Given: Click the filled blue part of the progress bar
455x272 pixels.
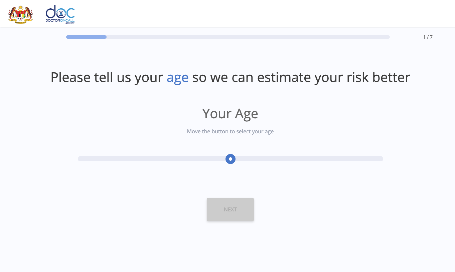Looking at the screenshot, I should tap(86, 37).
